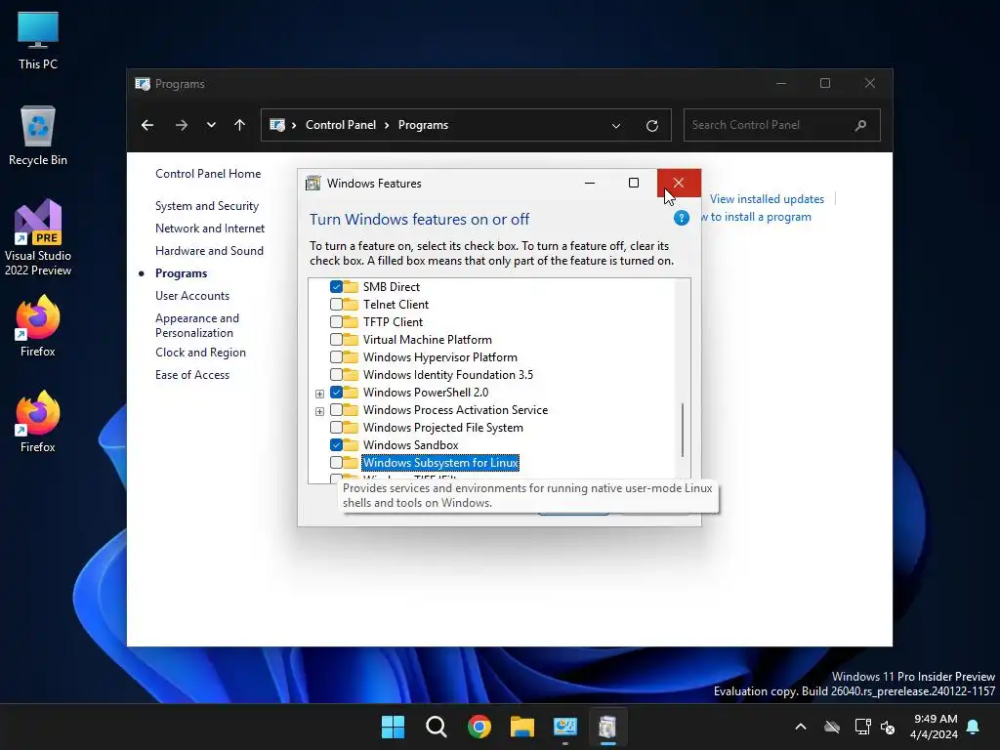Expand Windows PowerShell 2.0 tree node

coord(319,394)
